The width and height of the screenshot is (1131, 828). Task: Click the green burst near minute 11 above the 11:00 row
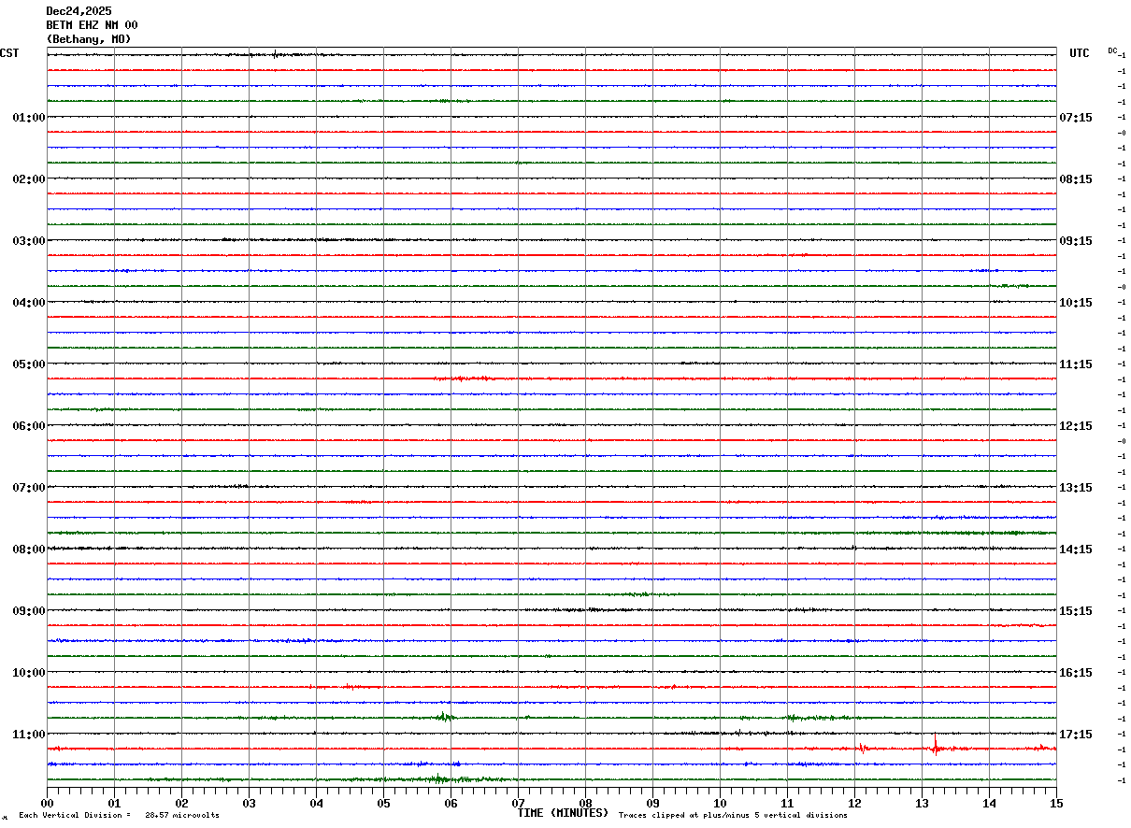tap(793, 718)
